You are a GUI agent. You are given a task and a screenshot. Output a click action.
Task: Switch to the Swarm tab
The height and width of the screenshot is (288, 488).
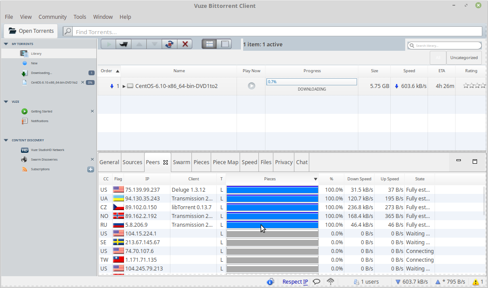(181, 162)
